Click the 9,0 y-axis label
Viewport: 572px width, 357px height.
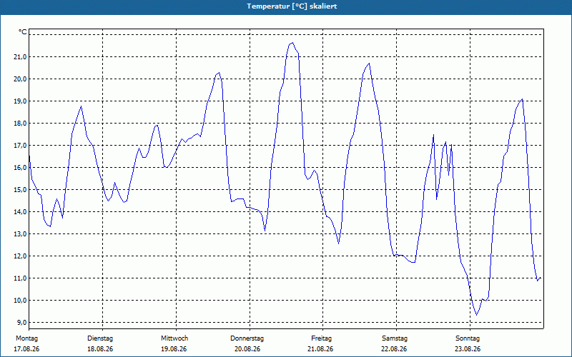coord(21,323)
